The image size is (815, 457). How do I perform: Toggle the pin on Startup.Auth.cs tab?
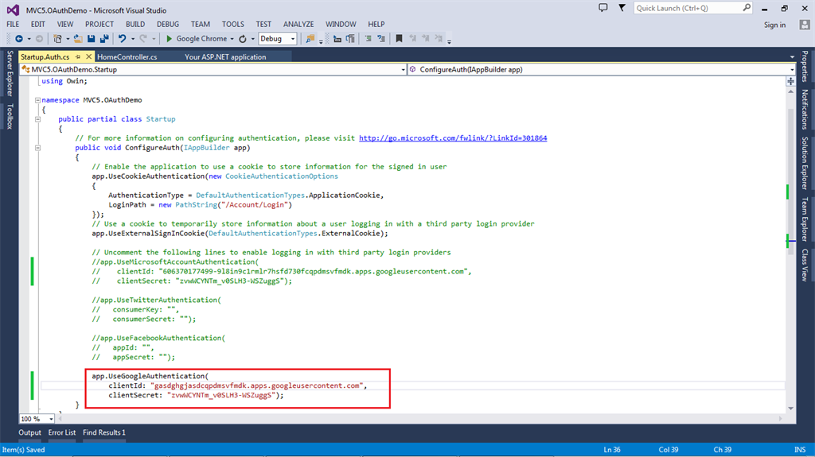pyautogui.click(x=79, y=57)
